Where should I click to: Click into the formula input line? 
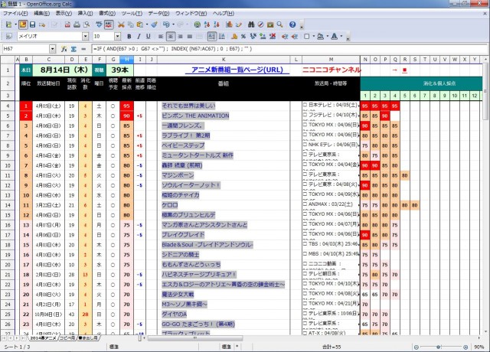pyautogui.click(x=289, y=49)
